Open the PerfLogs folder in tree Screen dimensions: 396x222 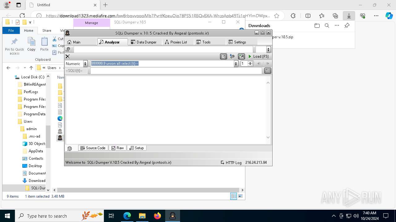(31, 92)
